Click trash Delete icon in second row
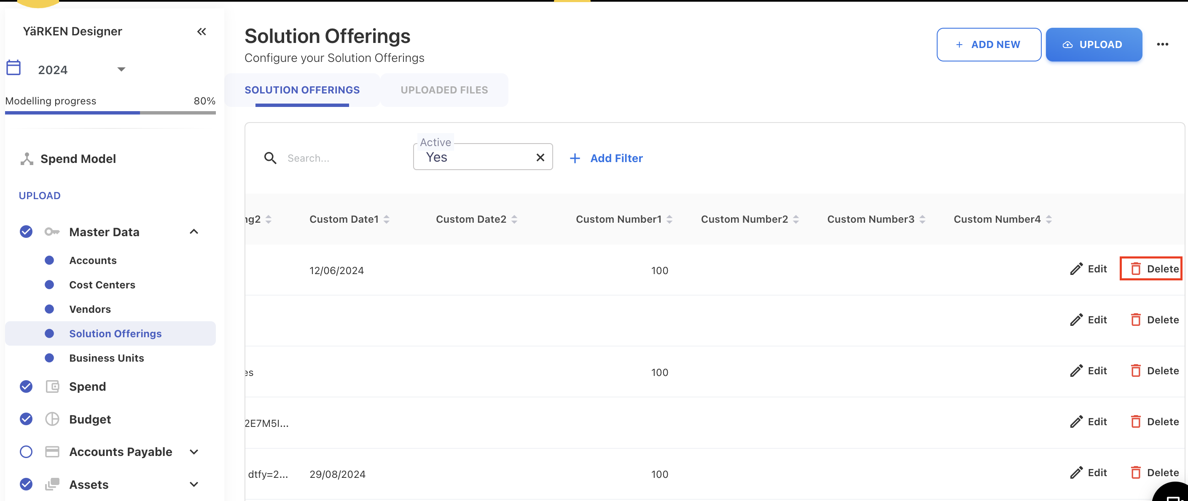 (1135, 320)
